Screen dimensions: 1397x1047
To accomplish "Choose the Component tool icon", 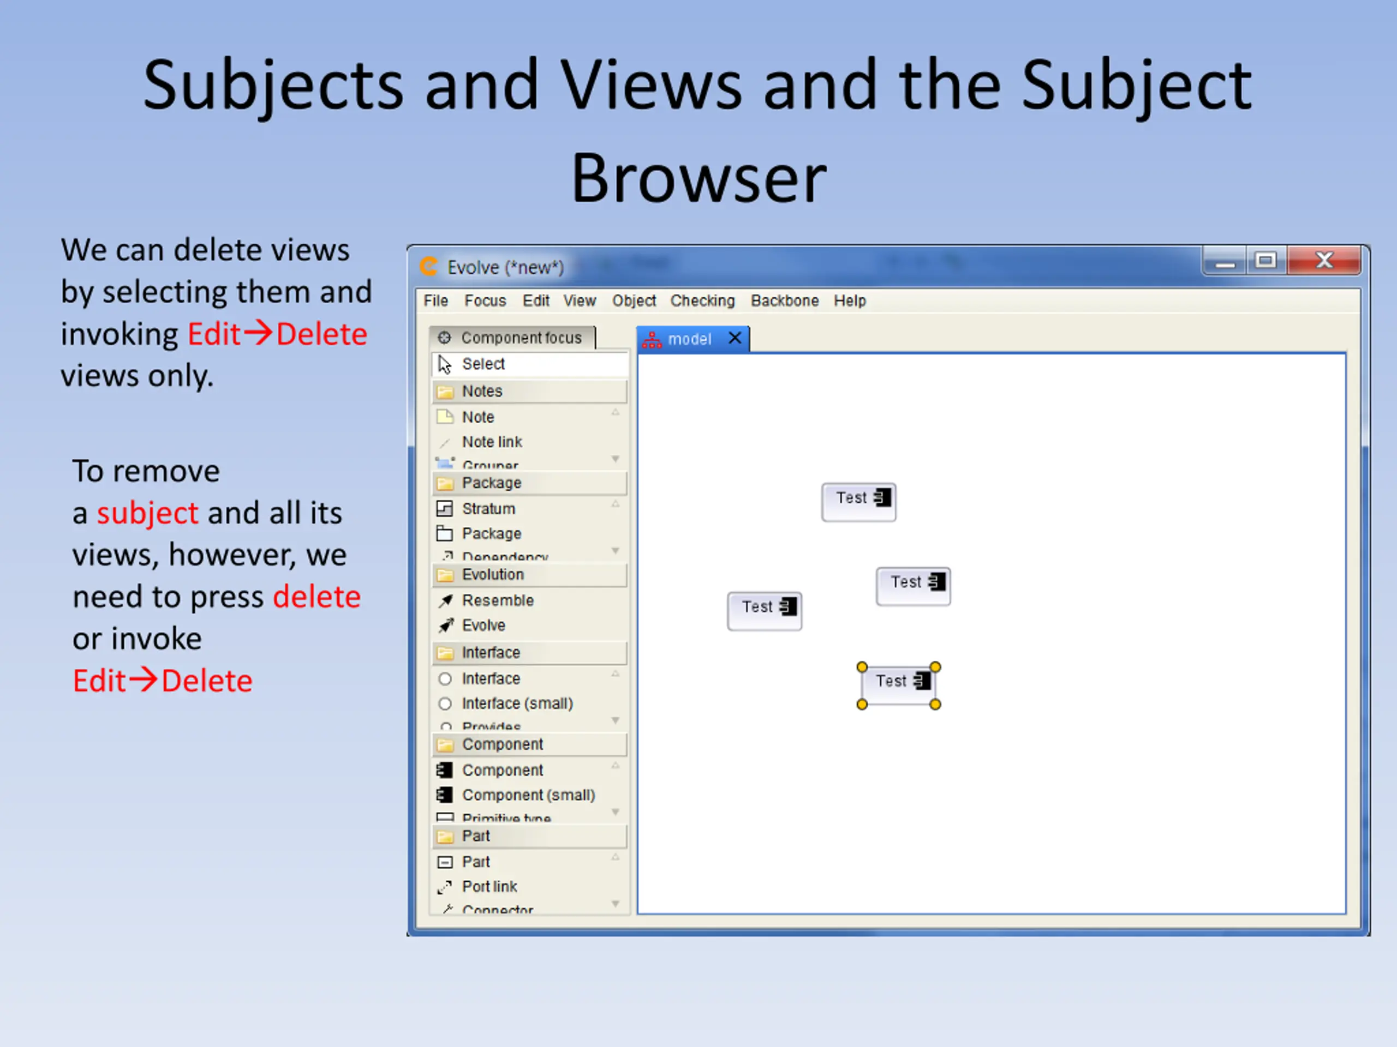I will coord(445,771).
